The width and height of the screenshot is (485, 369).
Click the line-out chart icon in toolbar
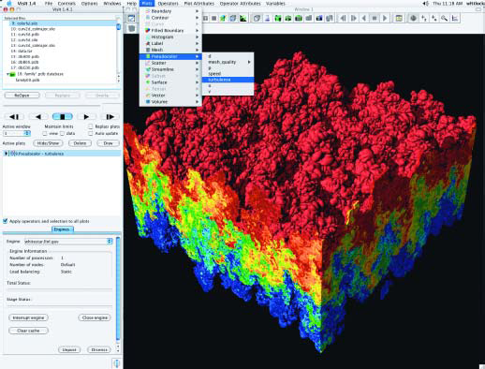tap(455, 19)
